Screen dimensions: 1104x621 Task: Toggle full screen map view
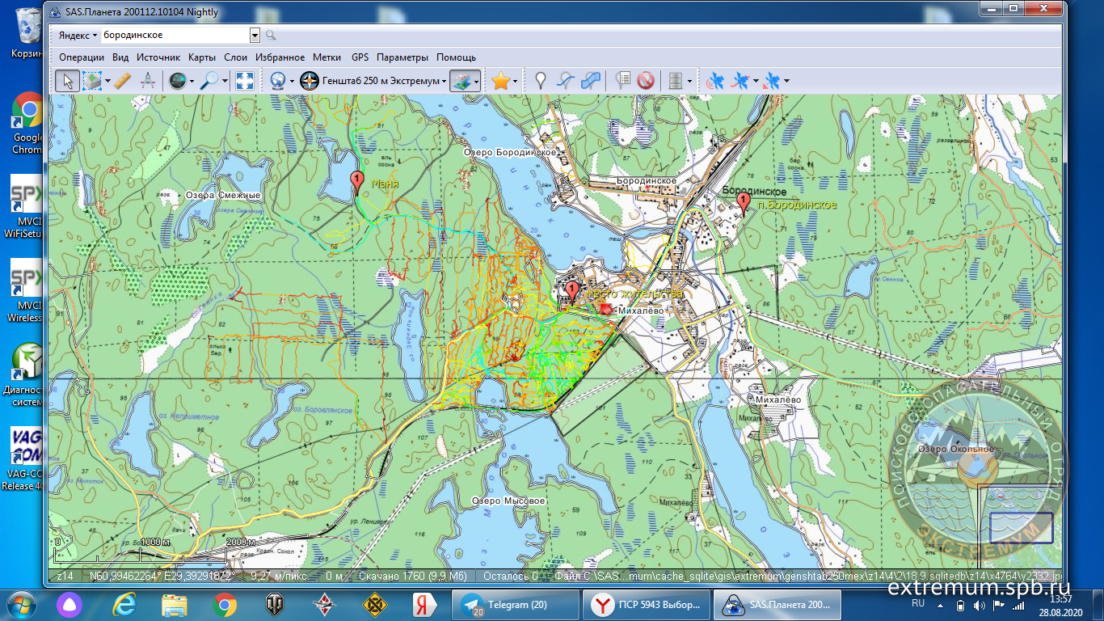tap(245, 81)
